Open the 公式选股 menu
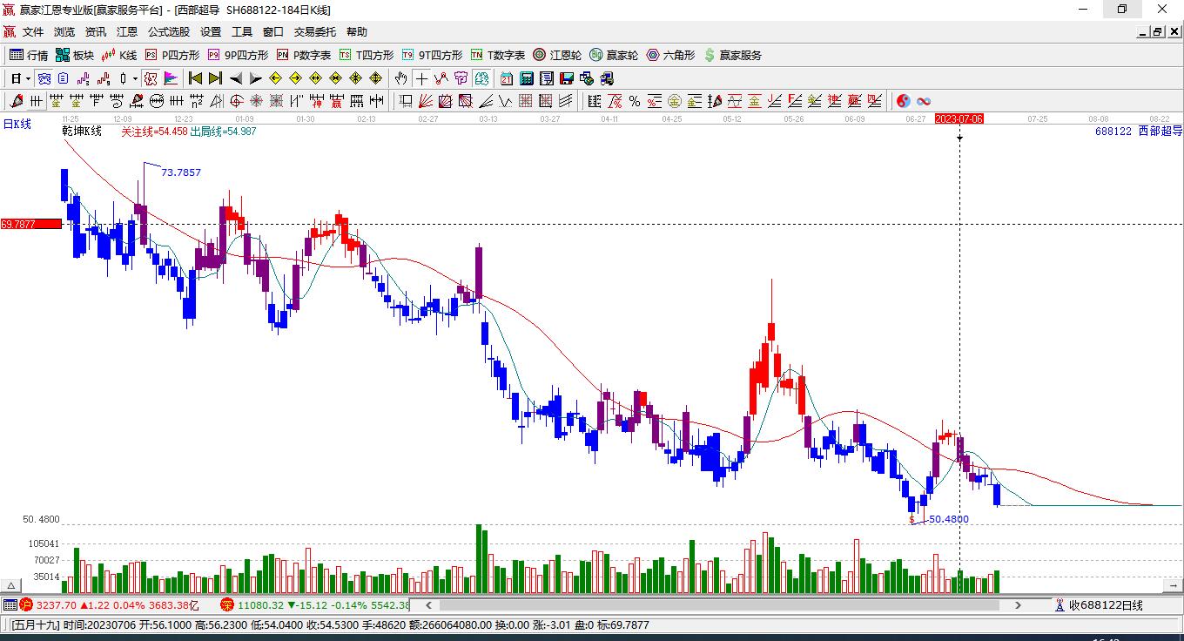Viewport: 1184px width, 641px height. [x=169, y=32]
